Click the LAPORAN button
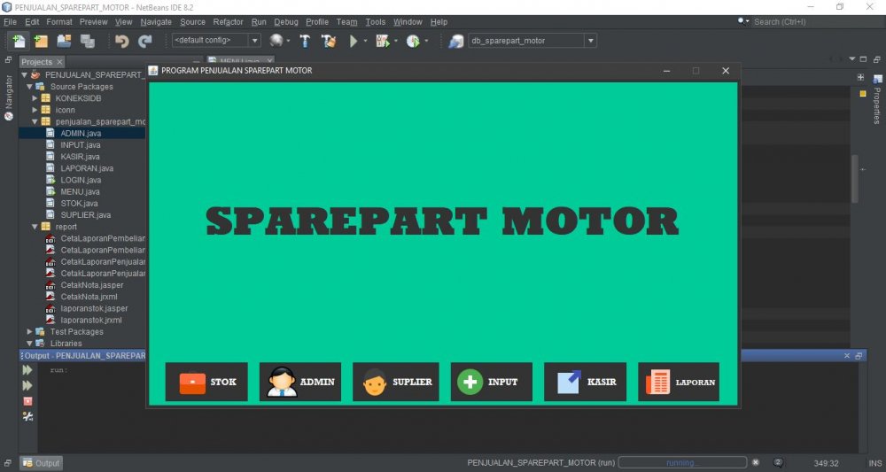 click(x=678, y=382)
